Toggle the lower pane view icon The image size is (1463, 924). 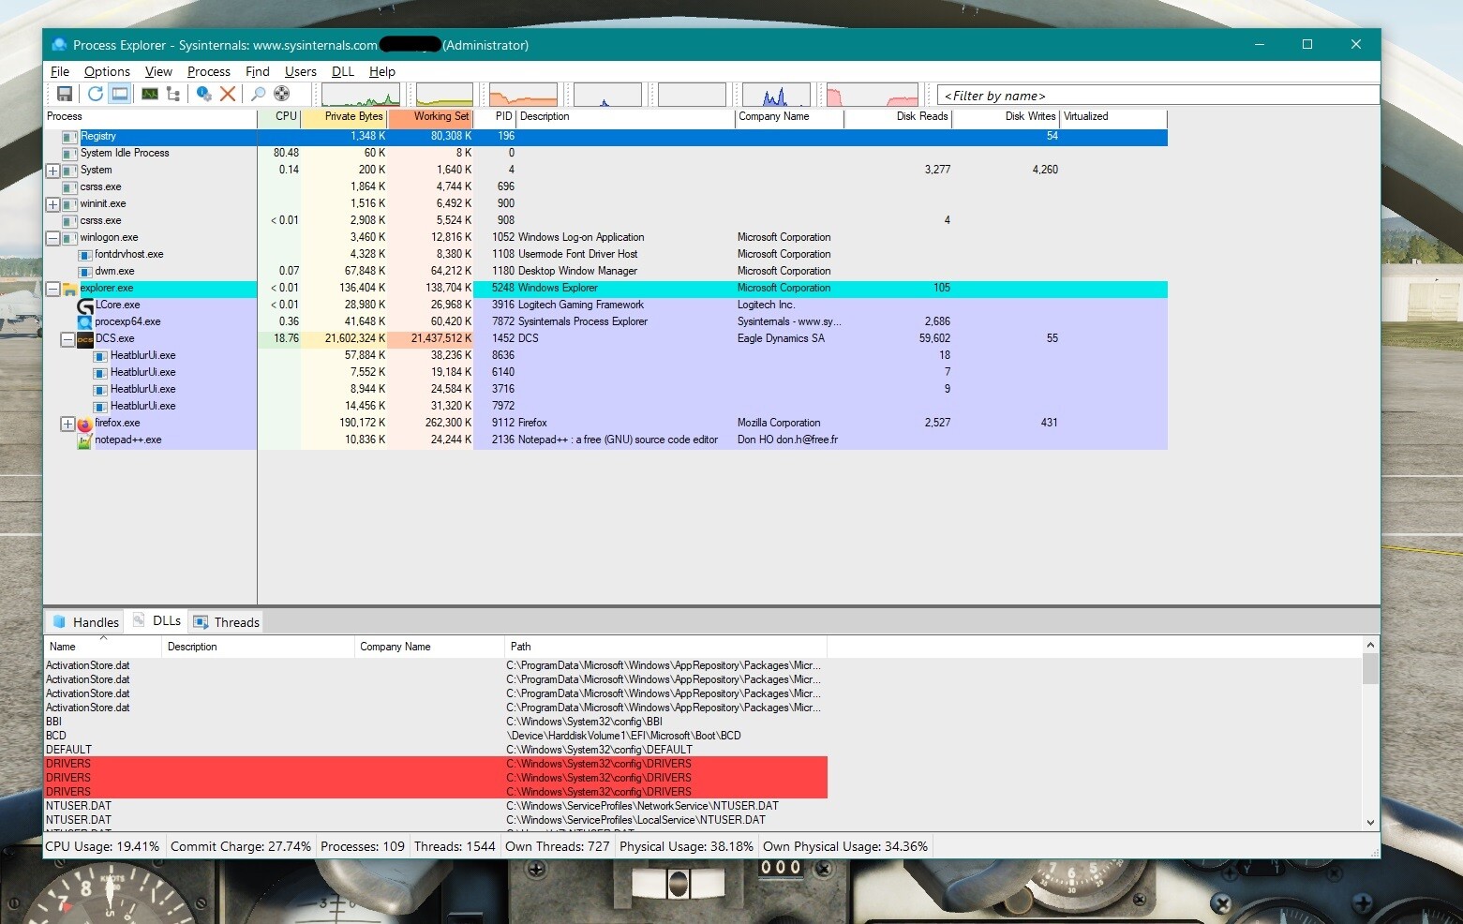point(120,94)
